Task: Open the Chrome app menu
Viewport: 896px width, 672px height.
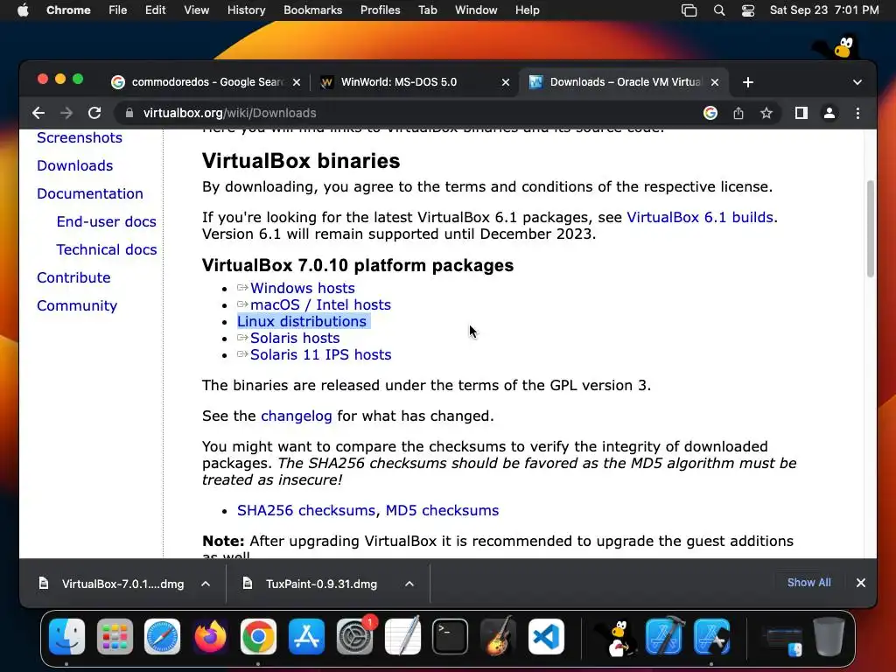Action: pyautogui.click(x=68, y=10)
